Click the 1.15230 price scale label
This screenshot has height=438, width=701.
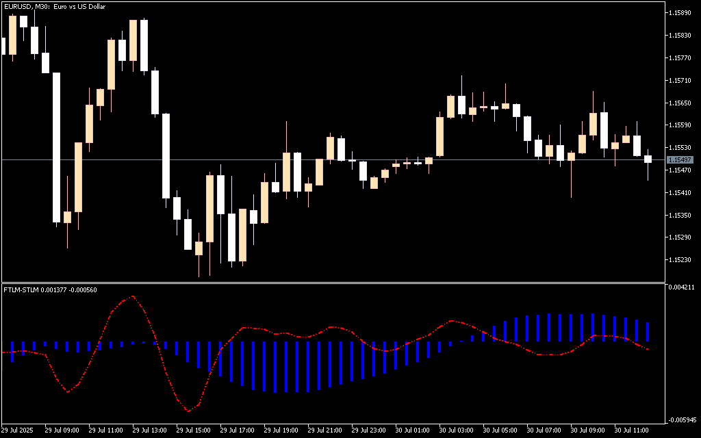(680, 260)
